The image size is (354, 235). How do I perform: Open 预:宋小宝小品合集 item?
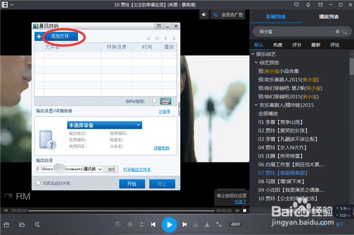pos(278,71)
